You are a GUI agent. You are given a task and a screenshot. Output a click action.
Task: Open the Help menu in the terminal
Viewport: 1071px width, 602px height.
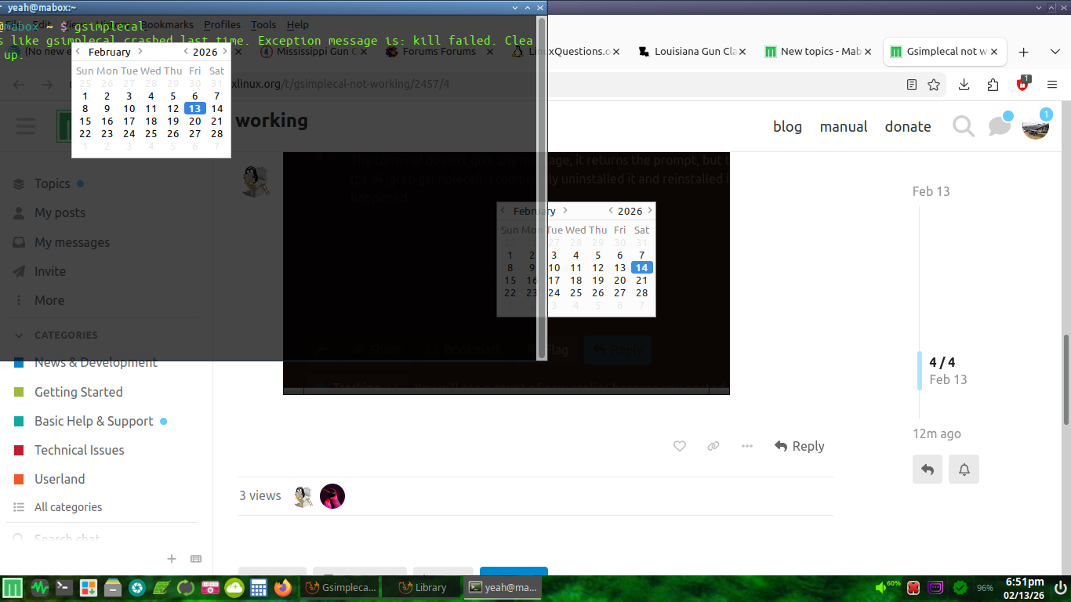pos(297,24)
